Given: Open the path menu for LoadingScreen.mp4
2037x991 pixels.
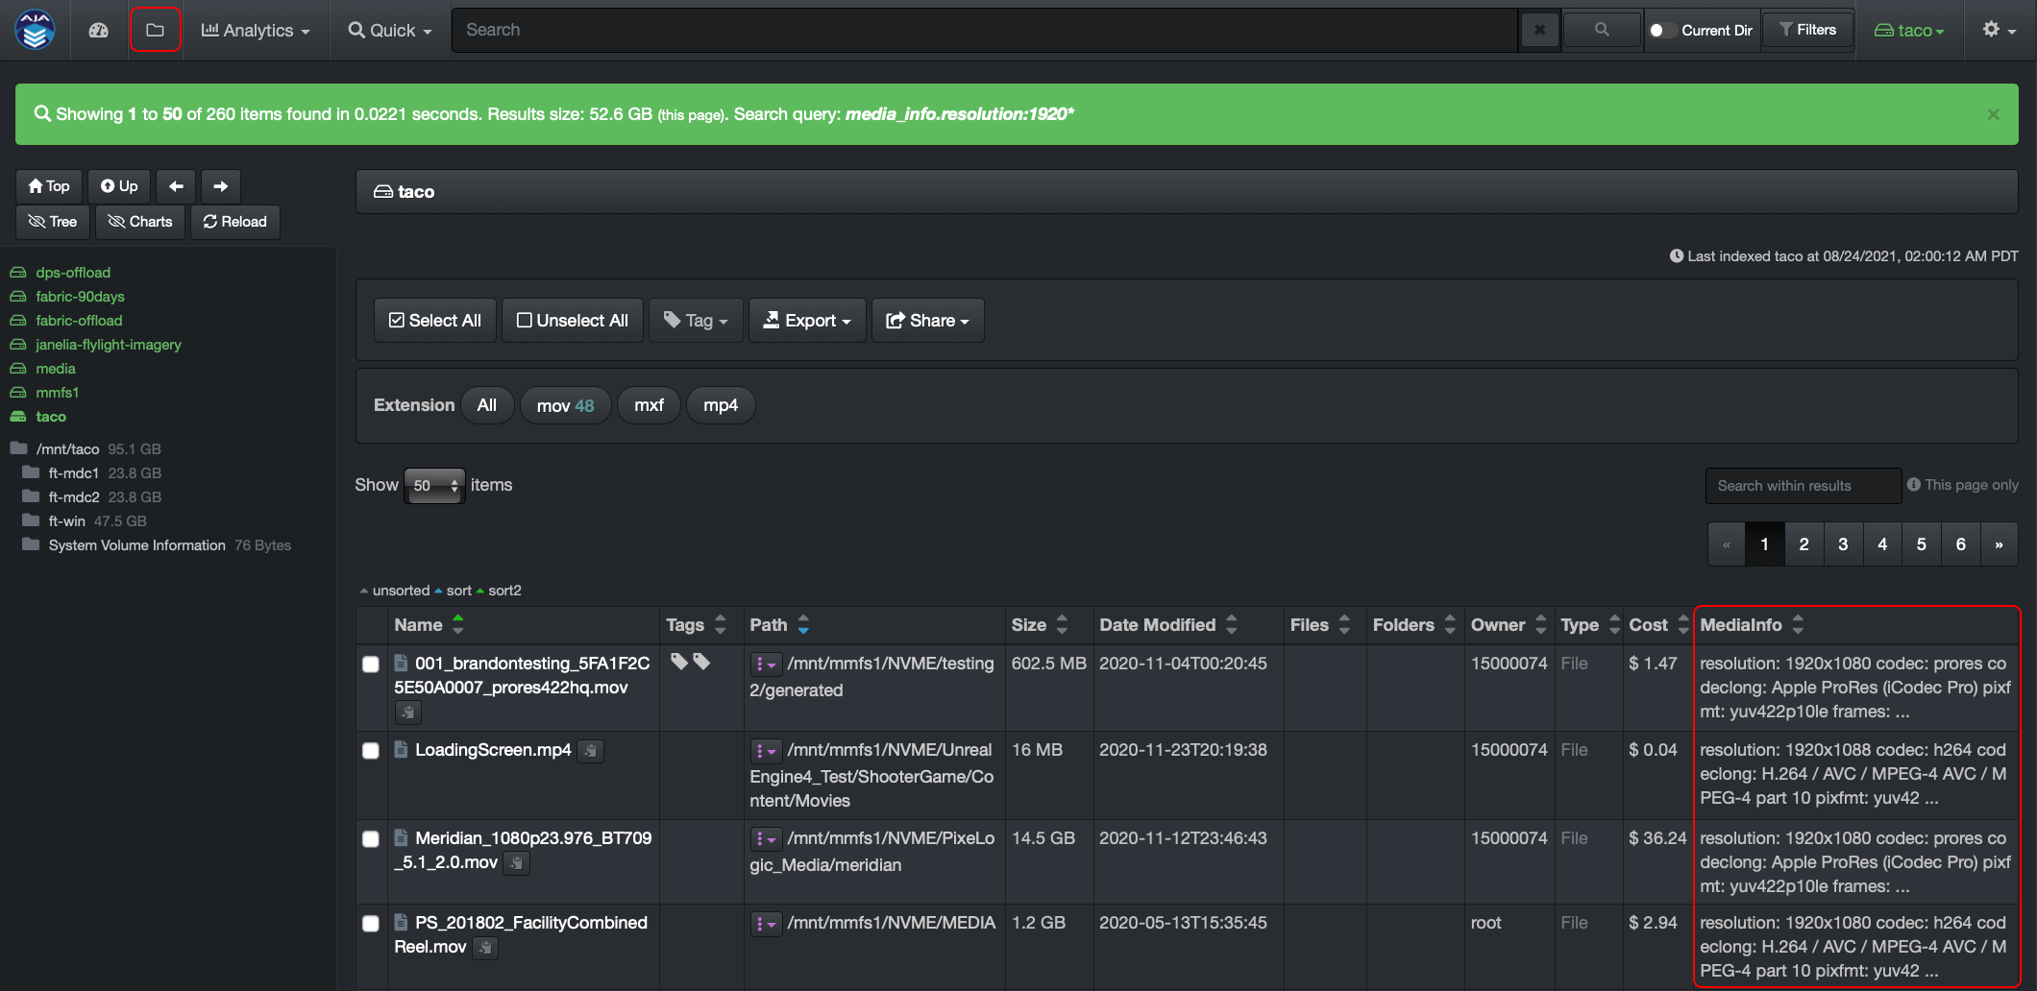Looking at the screenshot, I should pos(766,751).
